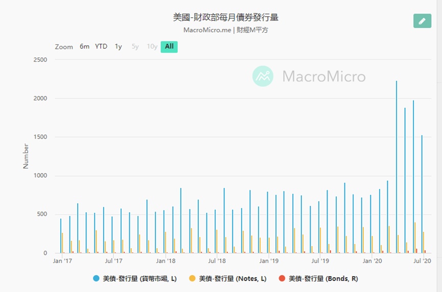Image resolution: width=442 pixels, height=292 pixels.
Task: Select the 10y zoom range
Action: pos(152,46)
